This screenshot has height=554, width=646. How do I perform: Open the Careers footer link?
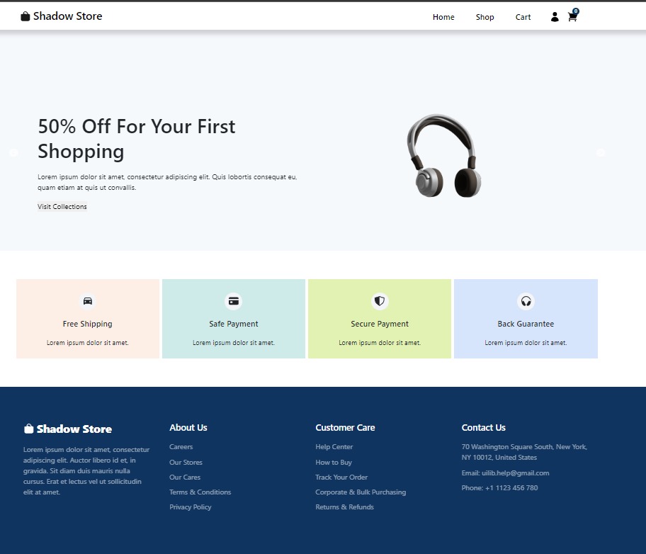click(181, 447)
